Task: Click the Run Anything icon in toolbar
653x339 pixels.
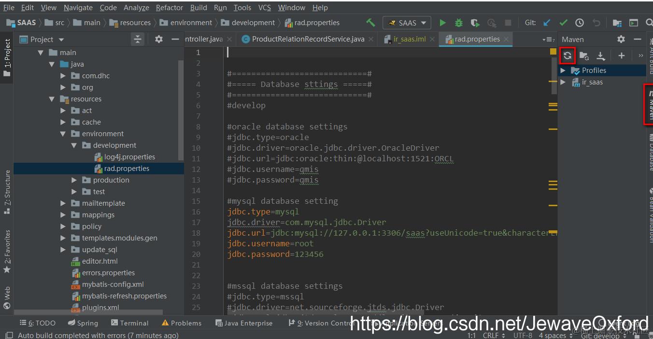Action: 633,23
